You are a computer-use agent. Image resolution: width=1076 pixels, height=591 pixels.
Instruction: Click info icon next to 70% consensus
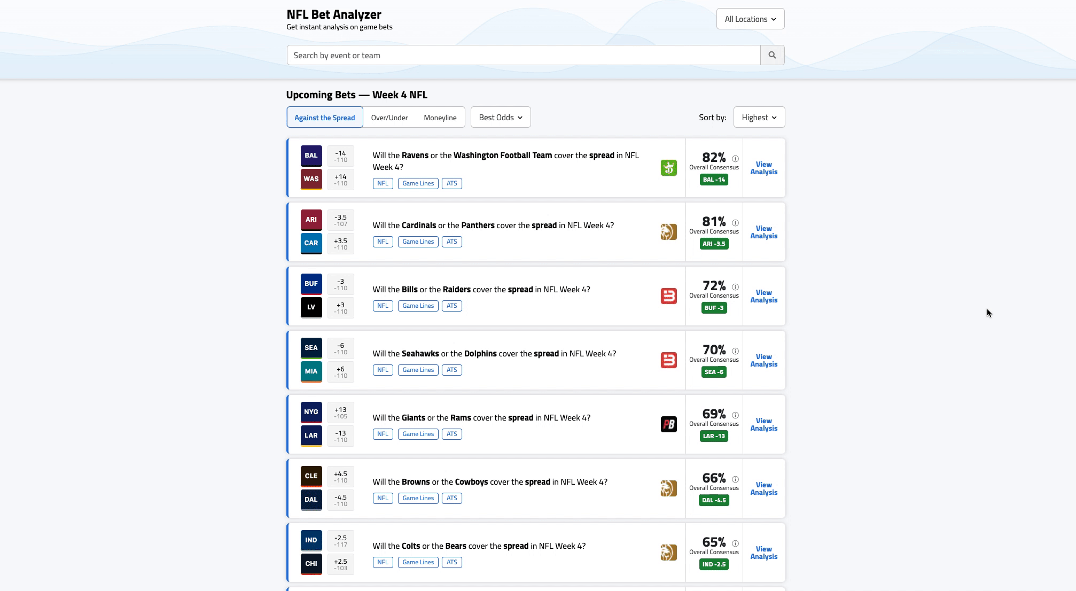(x=735, y=351)
